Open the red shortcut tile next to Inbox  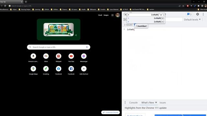tap(59, 58)
